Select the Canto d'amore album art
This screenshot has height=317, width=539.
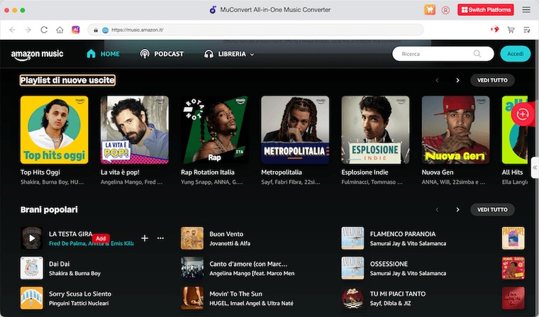click(x=192, y=268)
